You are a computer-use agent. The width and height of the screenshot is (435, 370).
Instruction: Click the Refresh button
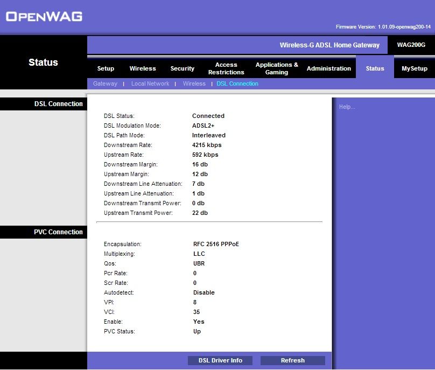coord(292,360)
